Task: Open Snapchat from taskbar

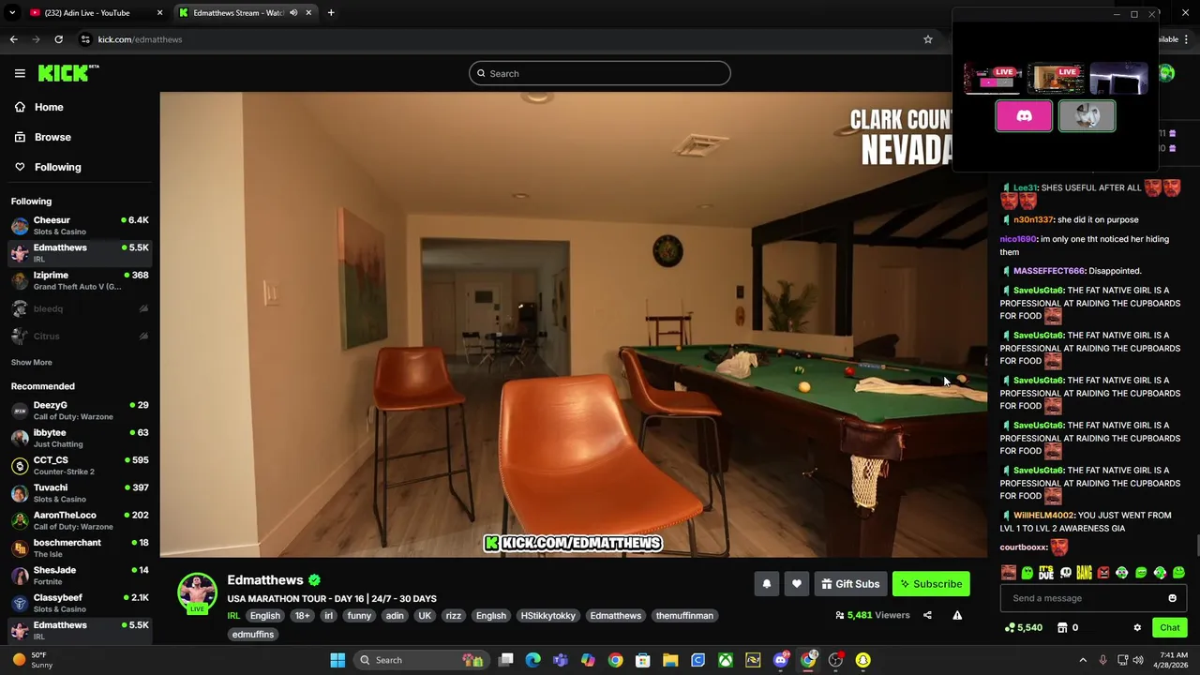Action: pos(862,660)
